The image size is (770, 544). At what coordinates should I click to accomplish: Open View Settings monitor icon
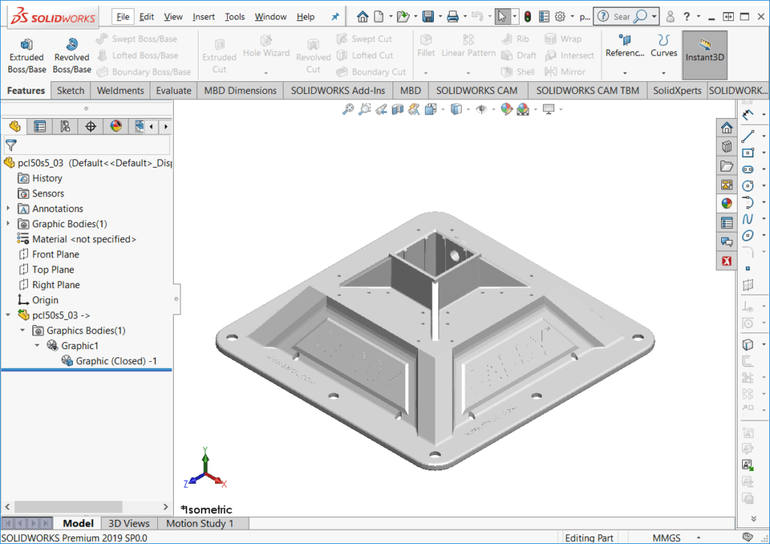coord(548,109)
